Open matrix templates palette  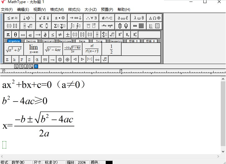pos(139,26)
